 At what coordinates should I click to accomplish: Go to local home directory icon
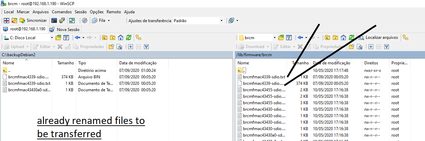(x=120, y=37)
